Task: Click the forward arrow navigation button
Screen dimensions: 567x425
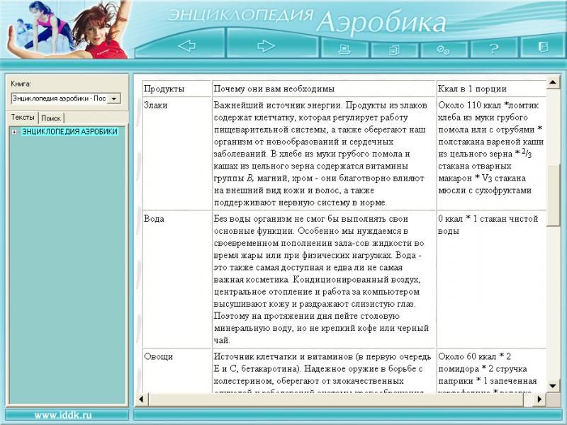Action: 266,47
